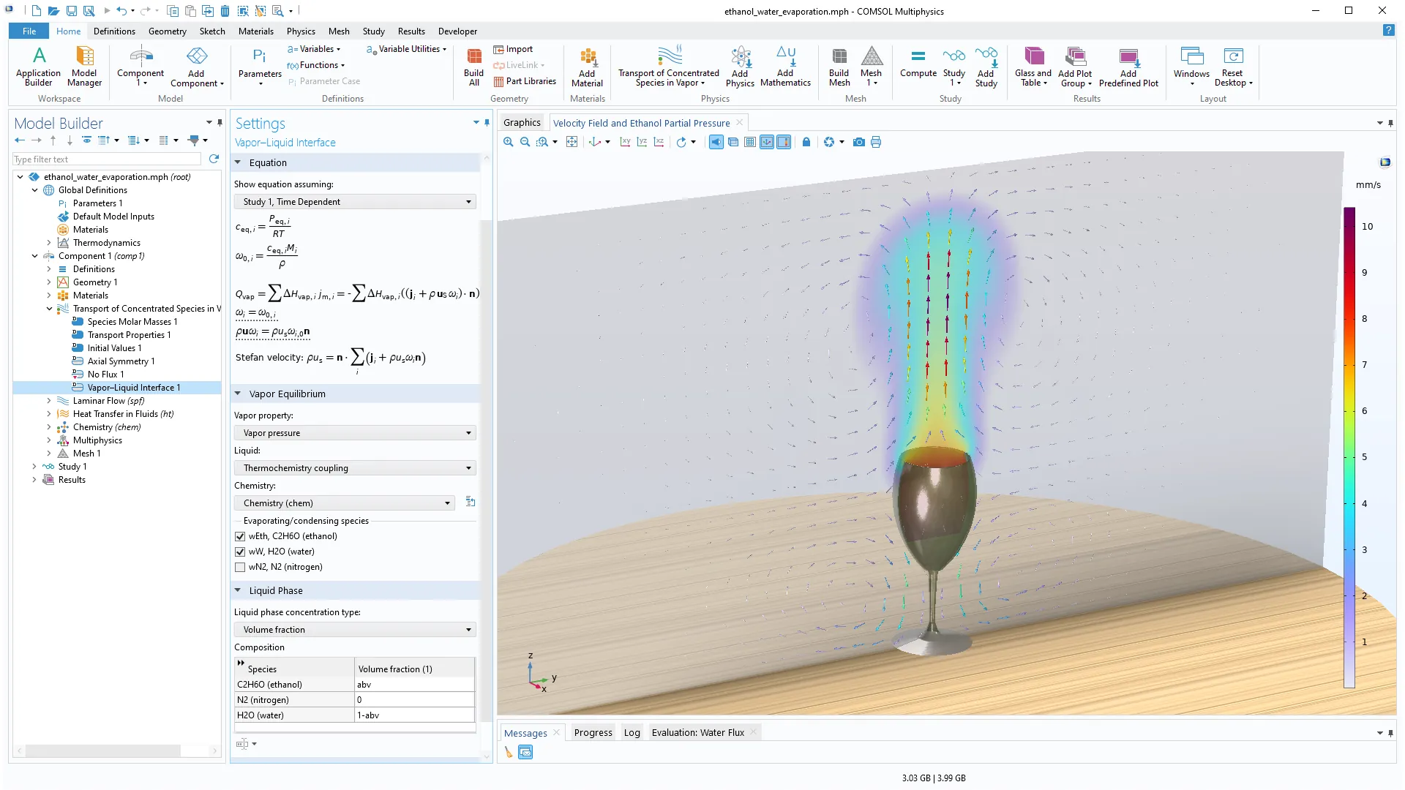Uncheck wW, H2O (water) checkbox
This screenshot has width=1405, height=790.
point(240,552)
